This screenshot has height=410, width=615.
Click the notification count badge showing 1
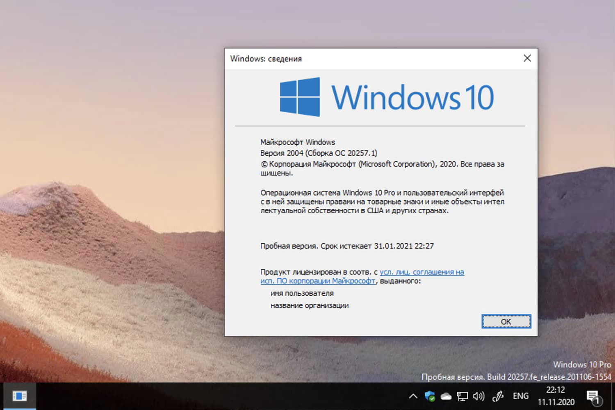[x=599, y=401]
